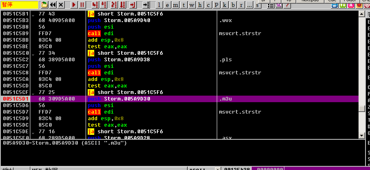Pause execution with the red pause icon
Screen dimensions: 370x170
[82, 5]
